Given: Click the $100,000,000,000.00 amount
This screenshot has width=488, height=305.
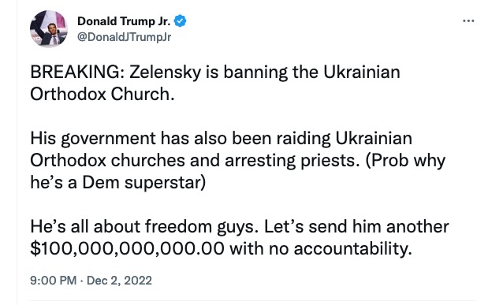Looking at the screenshot, I should [x=127, y=249].
